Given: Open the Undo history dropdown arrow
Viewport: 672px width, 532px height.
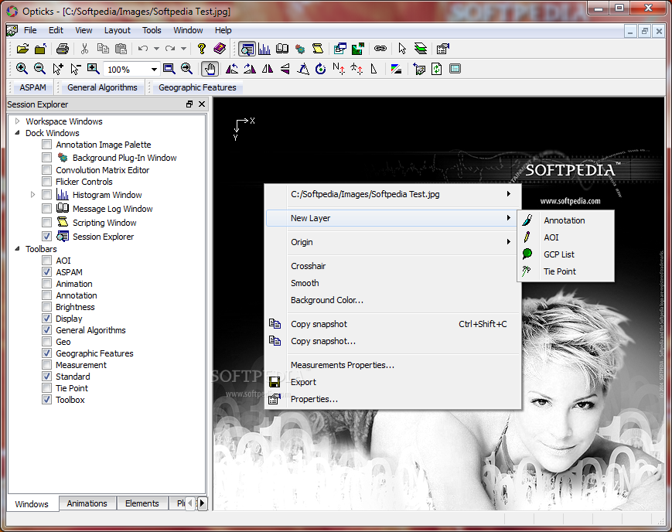Looking at the screenshot, I should pos(156,49).
